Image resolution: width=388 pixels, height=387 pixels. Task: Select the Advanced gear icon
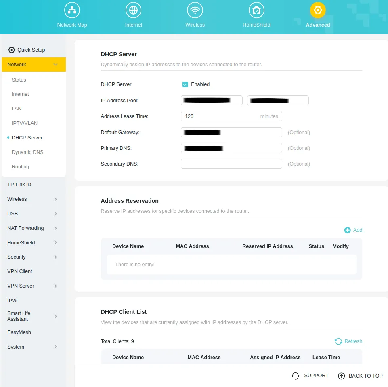(318, 10)
